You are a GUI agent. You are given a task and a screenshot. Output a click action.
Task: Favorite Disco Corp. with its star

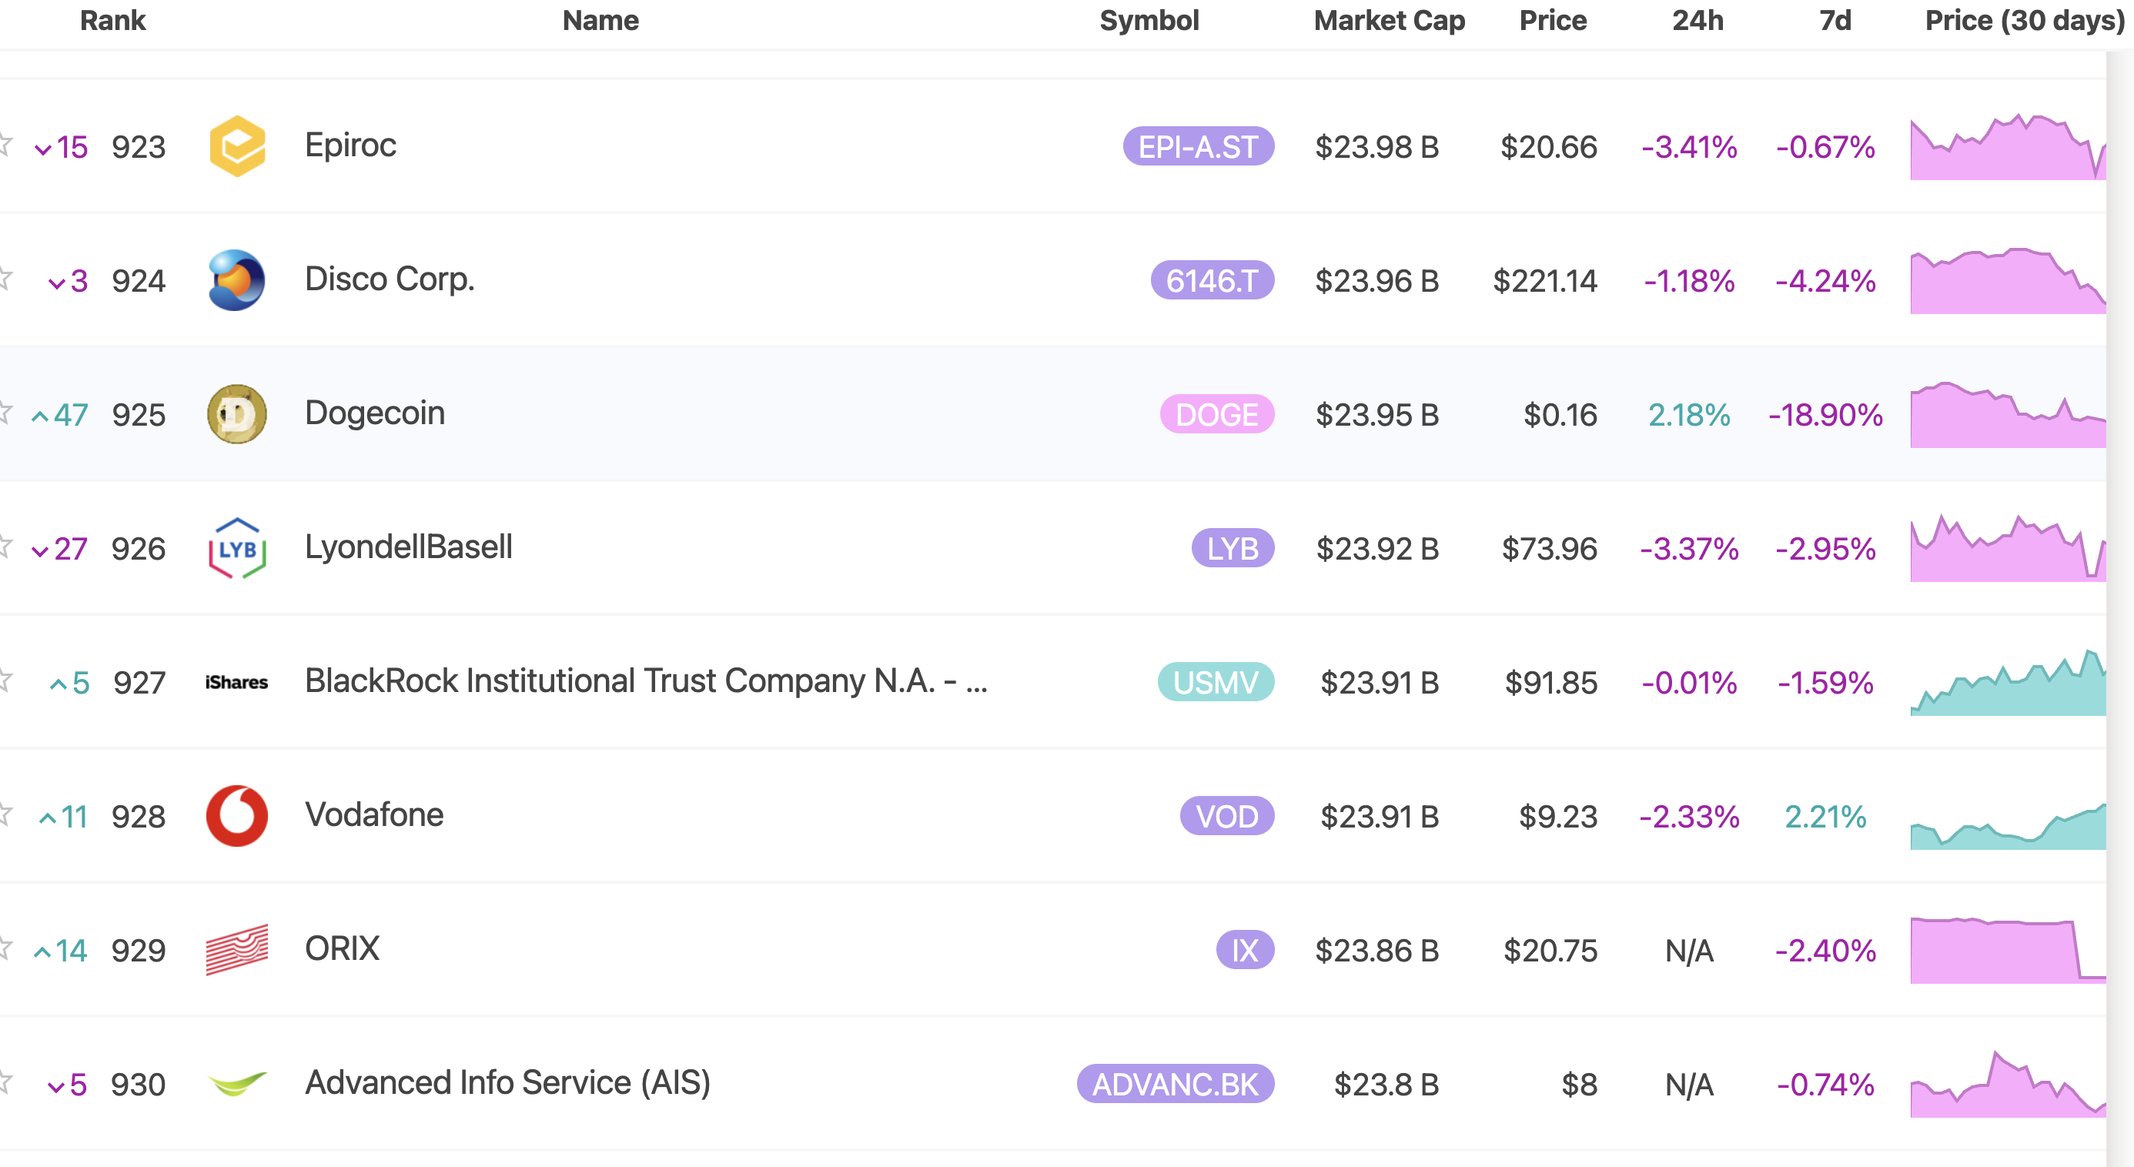pos(4,279)
